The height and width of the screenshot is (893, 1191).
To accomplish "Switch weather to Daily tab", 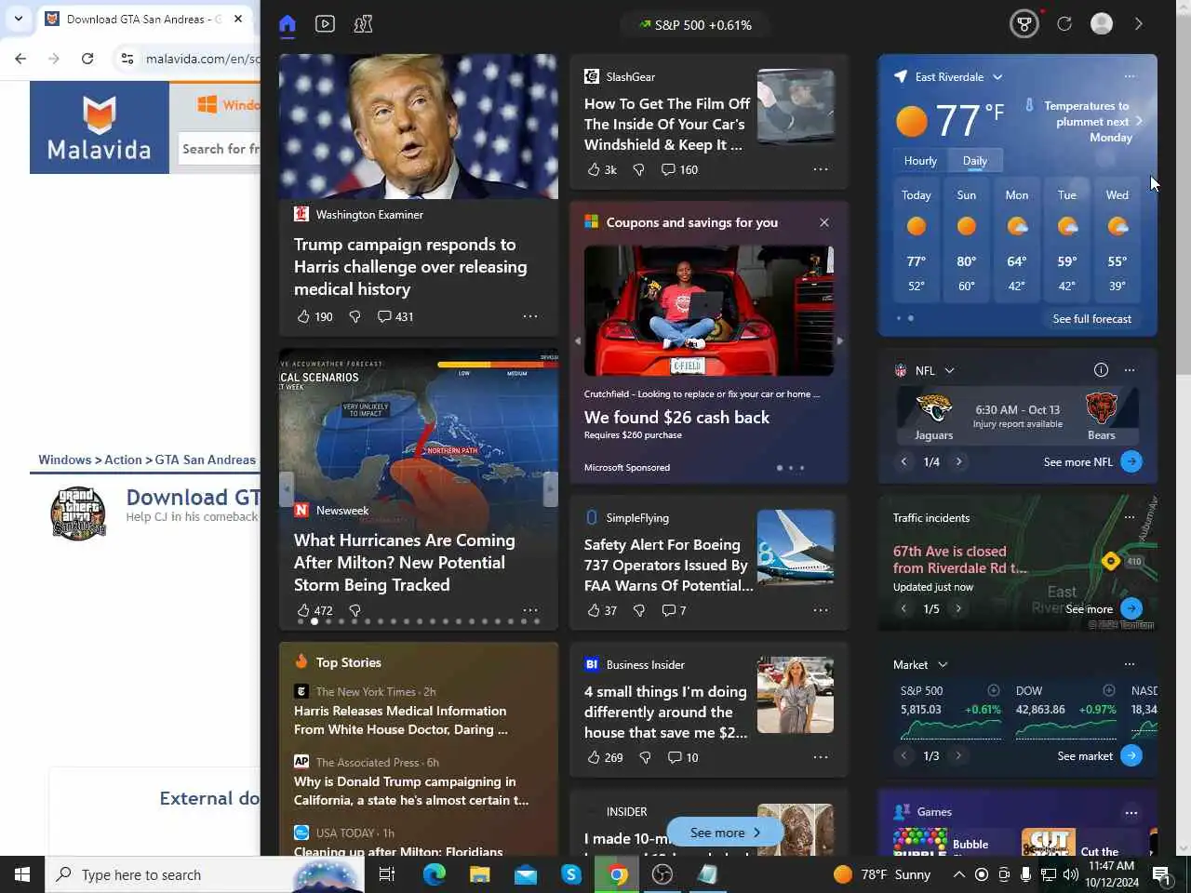I will [x=975, y=161].
